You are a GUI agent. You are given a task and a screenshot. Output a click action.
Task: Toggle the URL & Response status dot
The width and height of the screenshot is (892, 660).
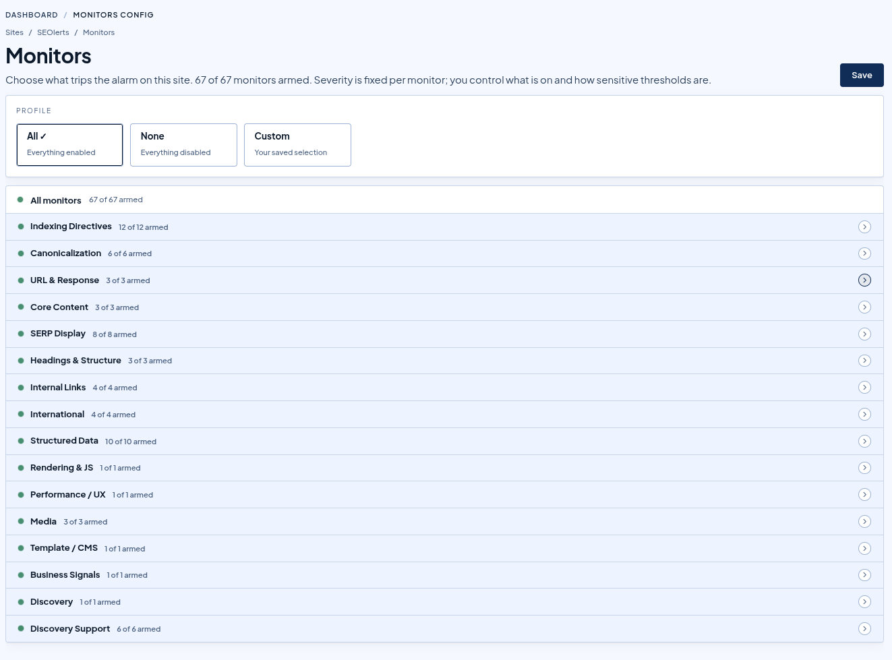[x=21, y=280]
